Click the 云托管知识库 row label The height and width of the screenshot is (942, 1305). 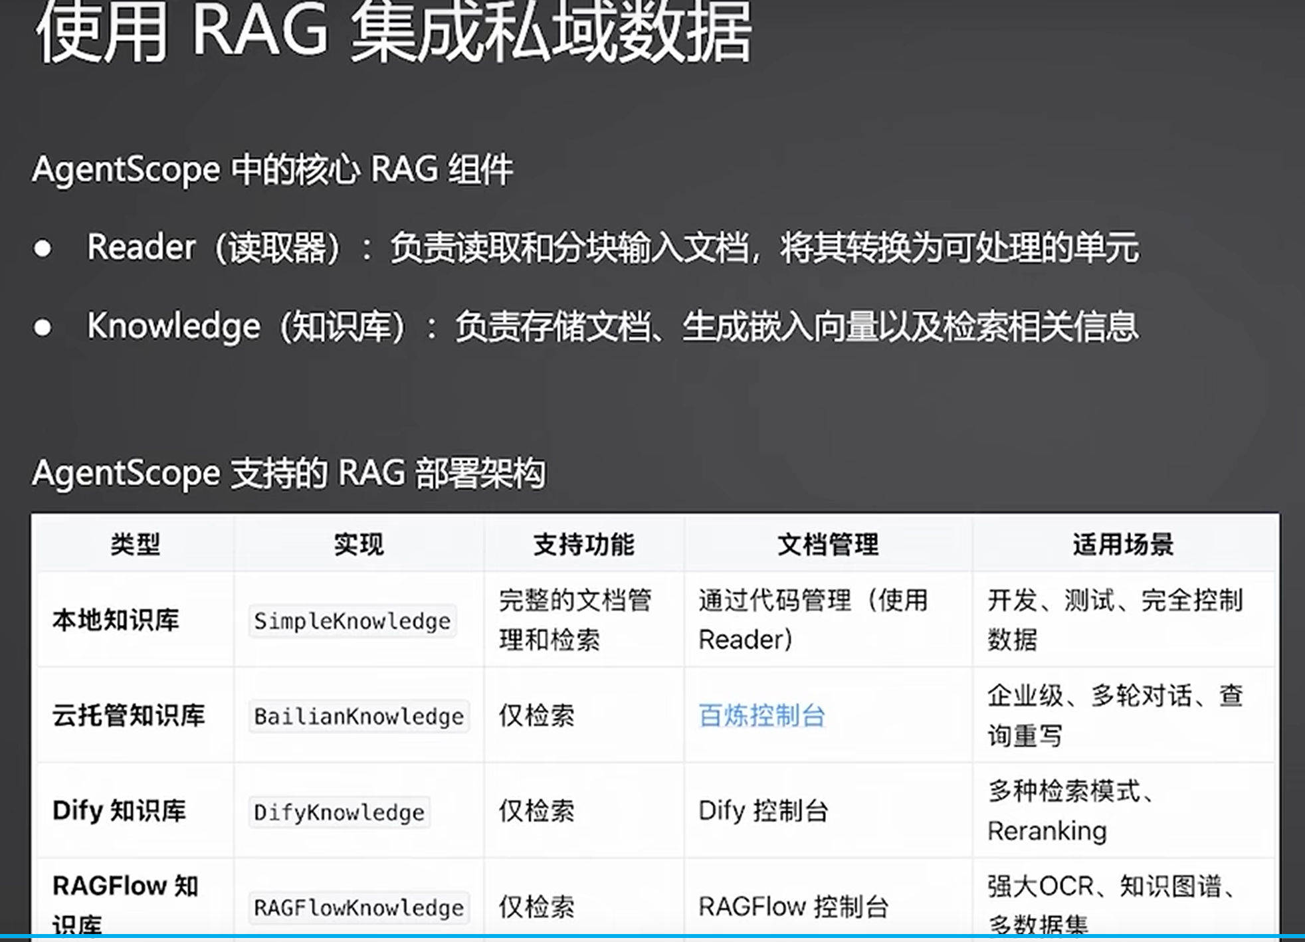point(129,715)
